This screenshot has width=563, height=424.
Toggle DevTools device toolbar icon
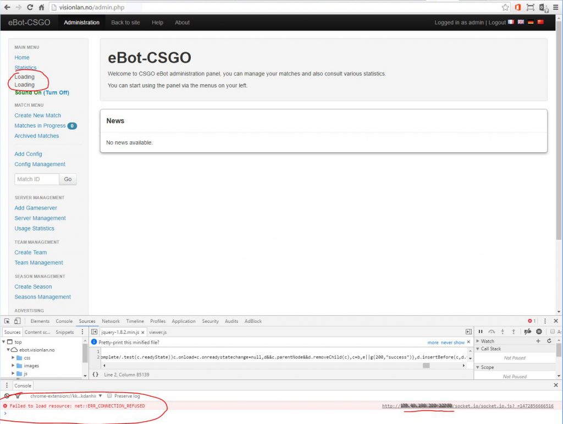[x=17, y=321]
